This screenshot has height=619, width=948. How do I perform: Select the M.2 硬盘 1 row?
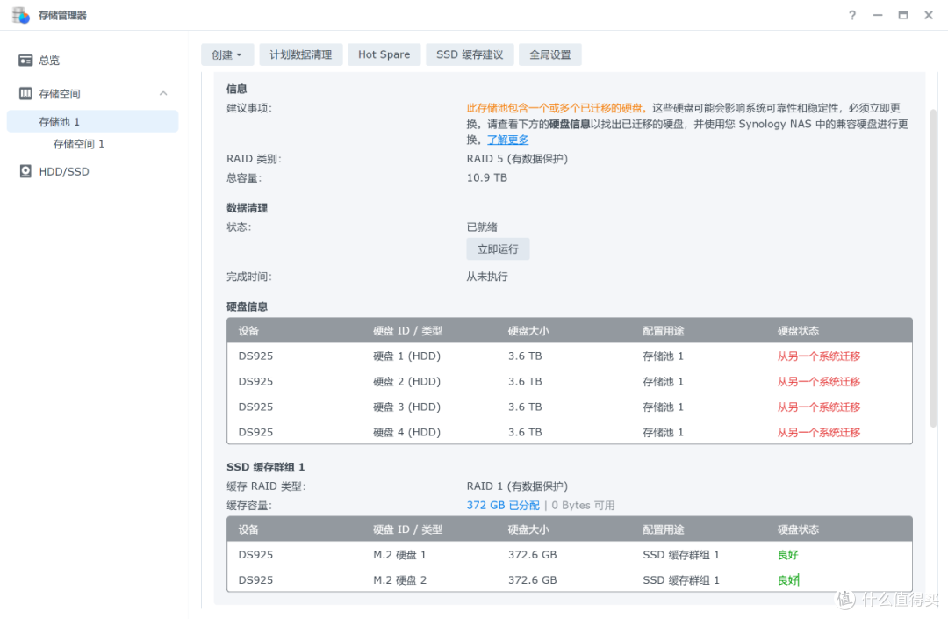coord(570,555)
